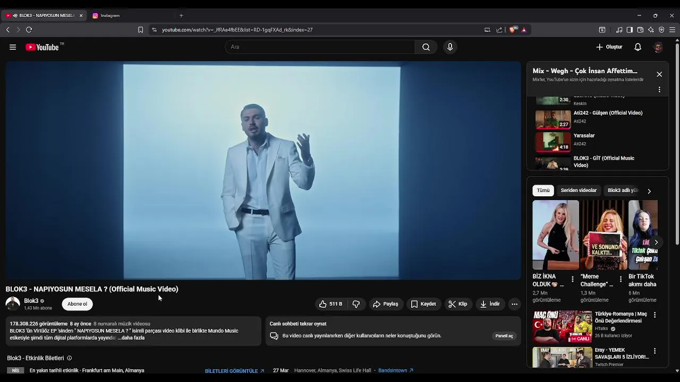This screenshot has width=680, height=382.
Task: Go back with the browser back arrow
Action: 8,30
